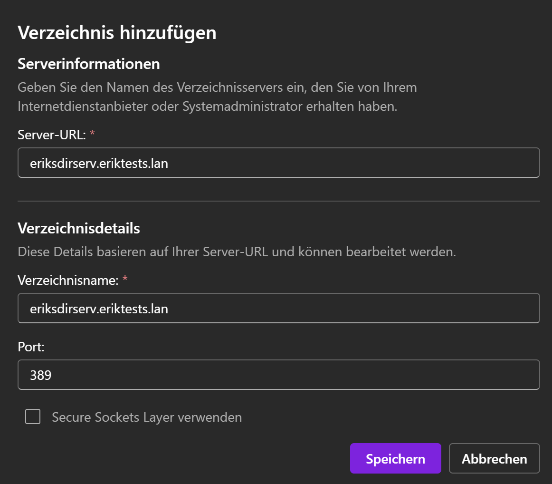Click the Verzeichnisname field label
Viewport: 552px width, 484px height.
tap(68, 281)
